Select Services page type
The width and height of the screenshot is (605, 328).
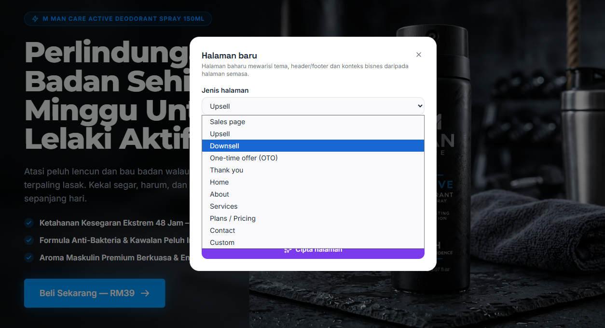[x=313, y=206]
